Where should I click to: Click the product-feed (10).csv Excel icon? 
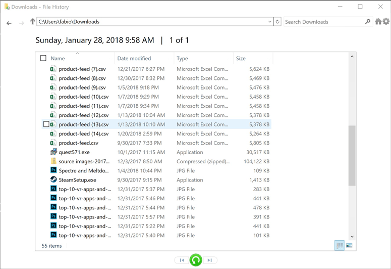(53, 97)
